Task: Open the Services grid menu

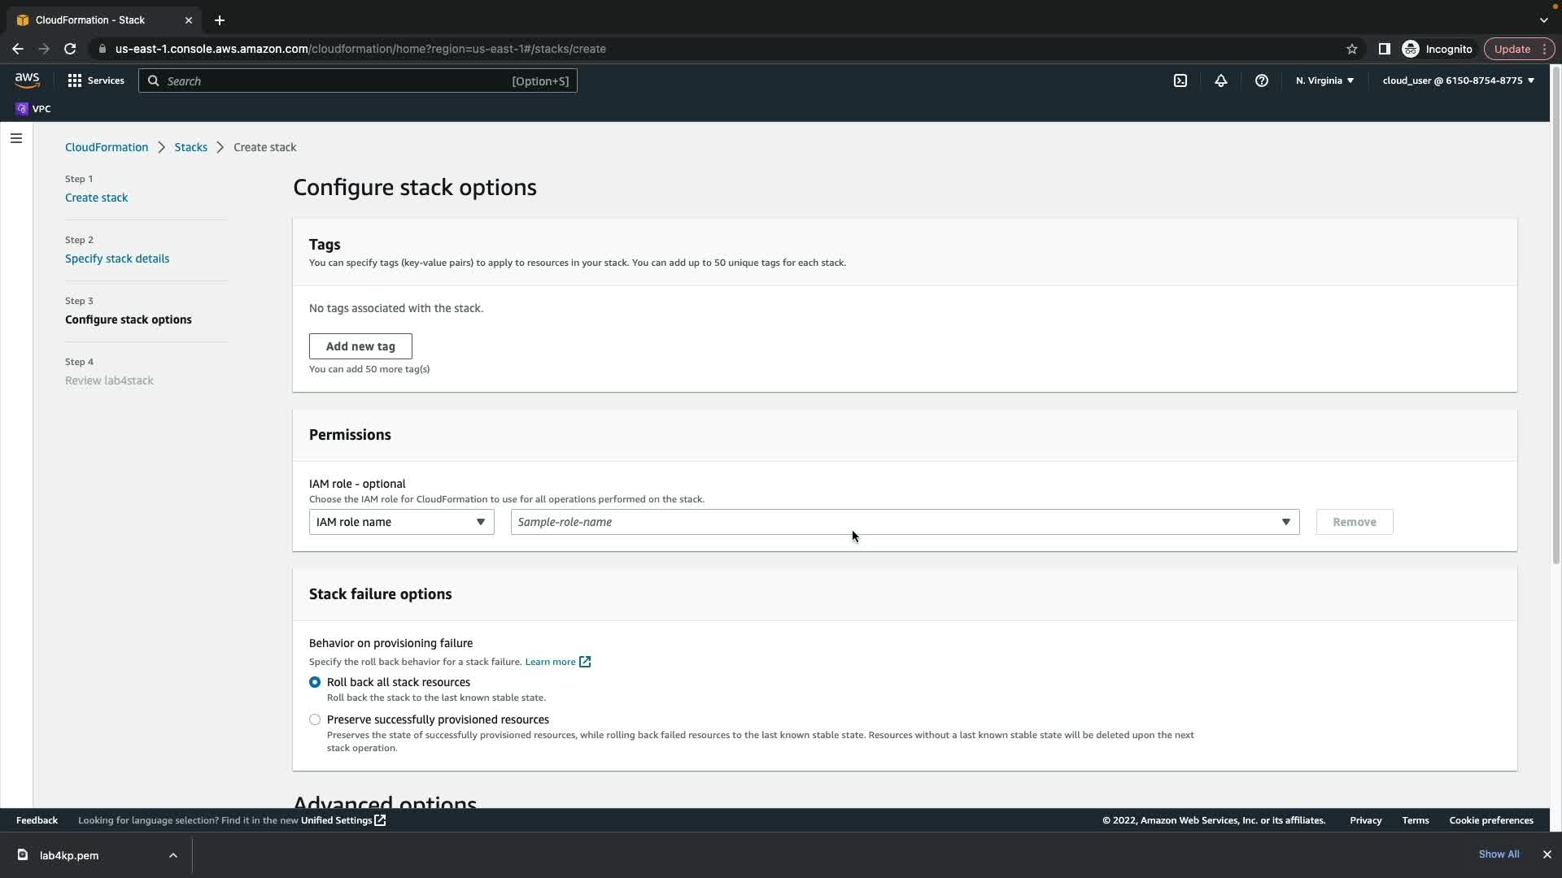Action: 96,80
